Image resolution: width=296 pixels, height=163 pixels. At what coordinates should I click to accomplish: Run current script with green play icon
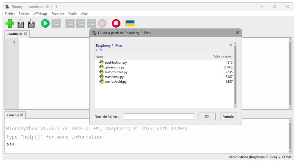pyautogui.click(x=45, y=23)
